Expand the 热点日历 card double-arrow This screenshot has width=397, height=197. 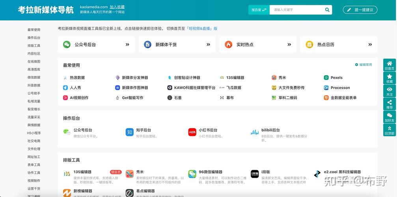coord(370,45)
